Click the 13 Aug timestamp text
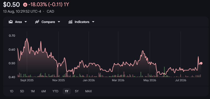 [22, 11]
